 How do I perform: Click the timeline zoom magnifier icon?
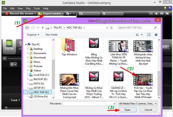coord(5,59)
